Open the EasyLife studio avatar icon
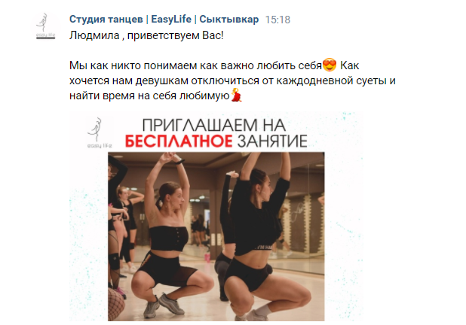The width and height of the screenshot is (466, 325). 46,26
